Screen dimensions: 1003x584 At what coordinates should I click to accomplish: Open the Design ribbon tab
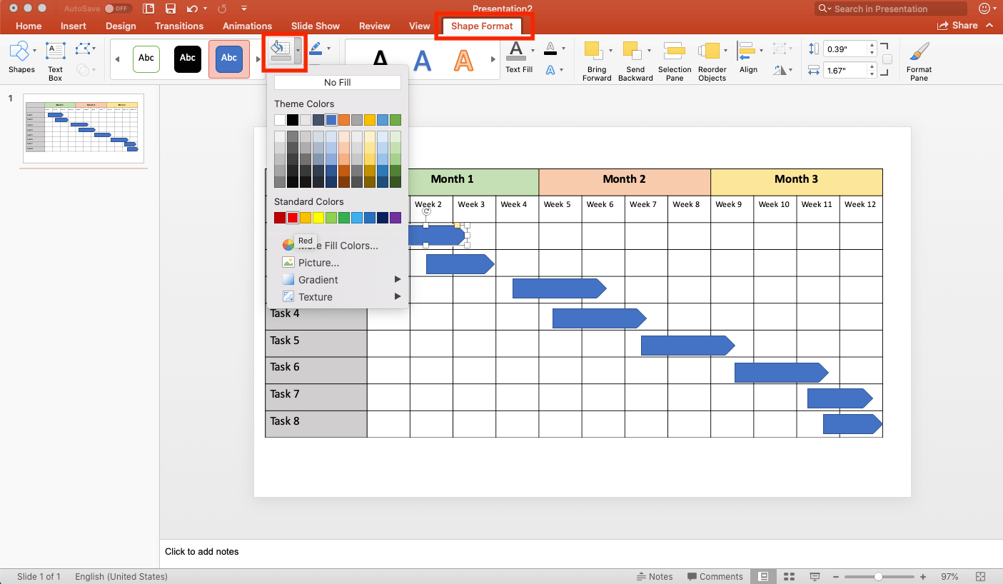tap(121, 26)
